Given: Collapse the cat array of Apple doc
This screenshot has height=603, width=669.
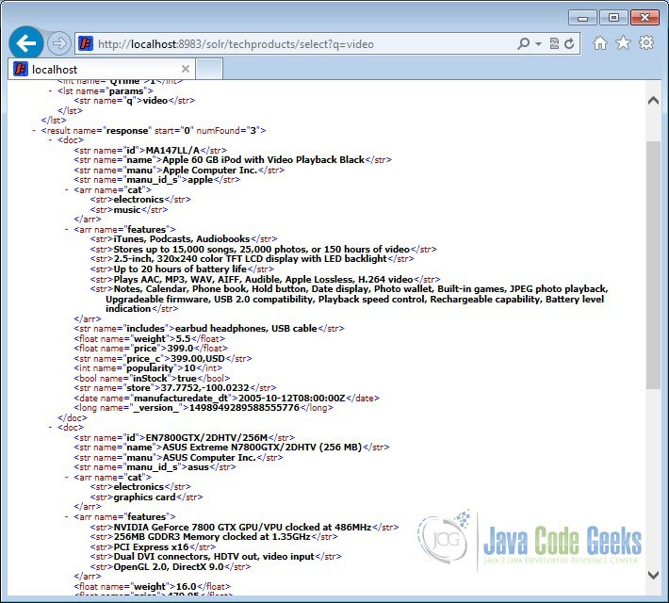Looking at the screenshot, I should 67,189.
